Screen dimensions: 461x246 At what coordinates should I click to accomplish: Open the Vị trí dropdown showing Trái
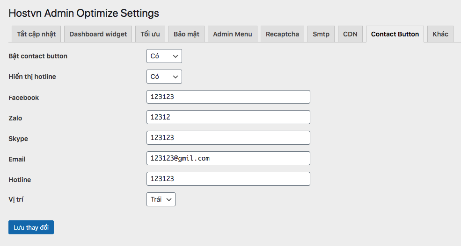coord(161,199)
